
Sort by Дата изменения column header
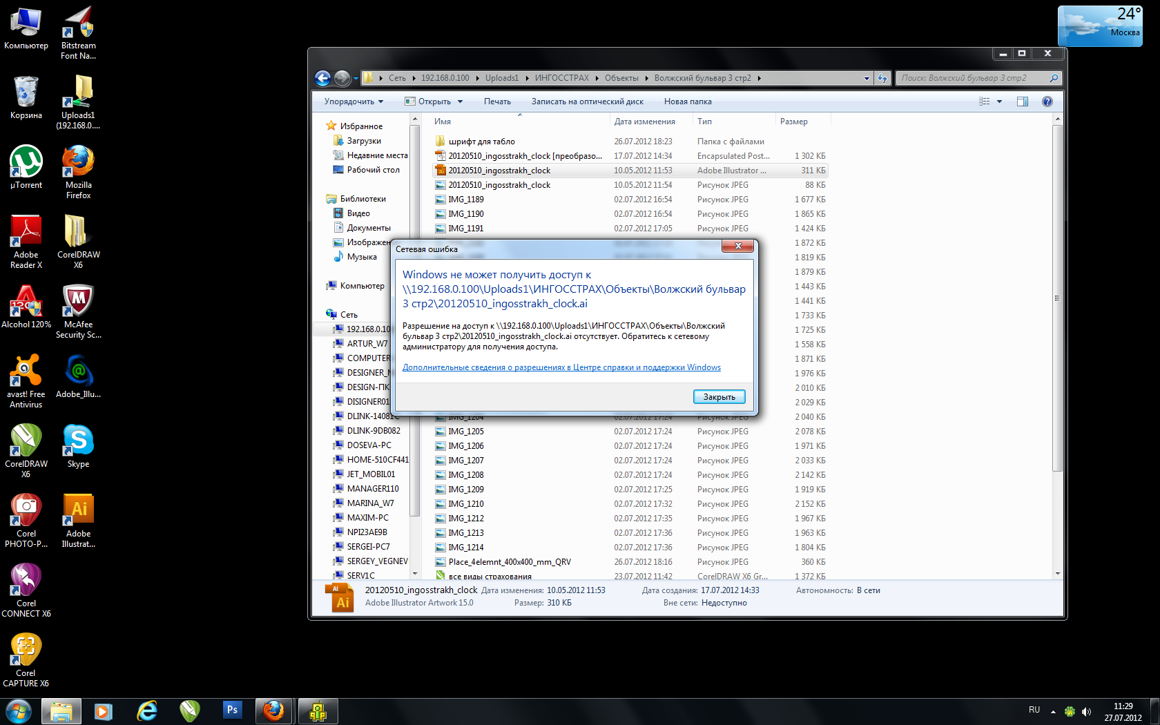(650, 122)
